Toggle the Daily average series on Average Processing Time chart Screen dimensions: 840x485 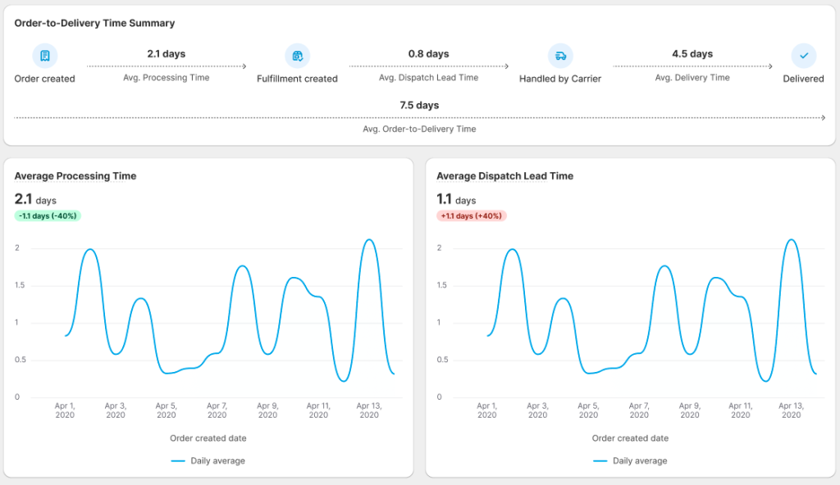(x=208, y=460)
